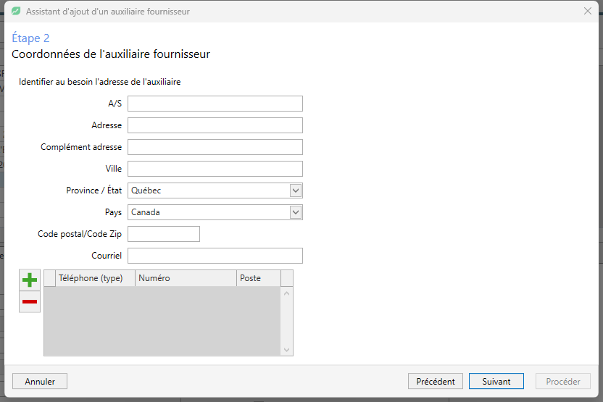Click the Courriel input field
Image resolution: width=603 pixels, height=402 pixels.
point(215,256)
